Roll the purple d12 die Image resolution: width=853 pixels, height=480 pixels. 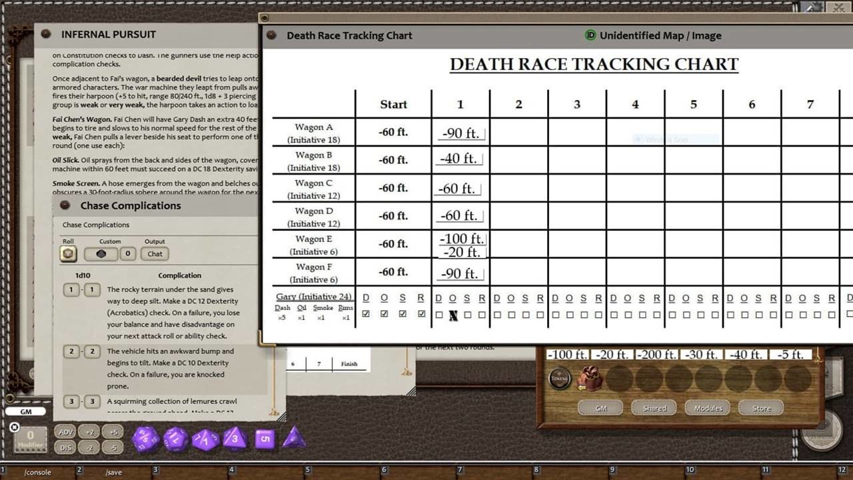[175, 439]
